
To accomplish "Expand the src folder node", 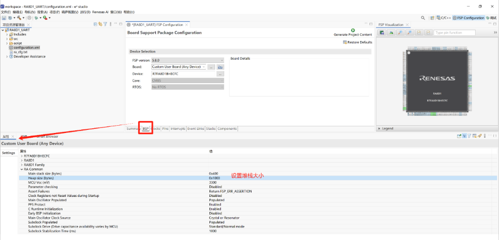I will coord(7,39).
